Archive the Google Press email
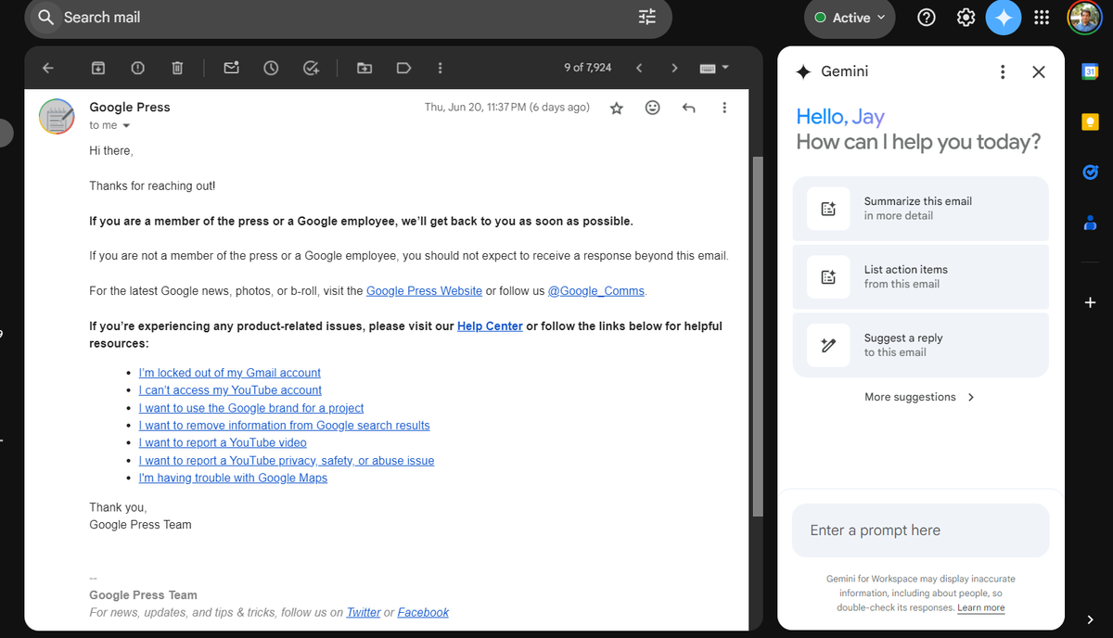 [97, 67]
